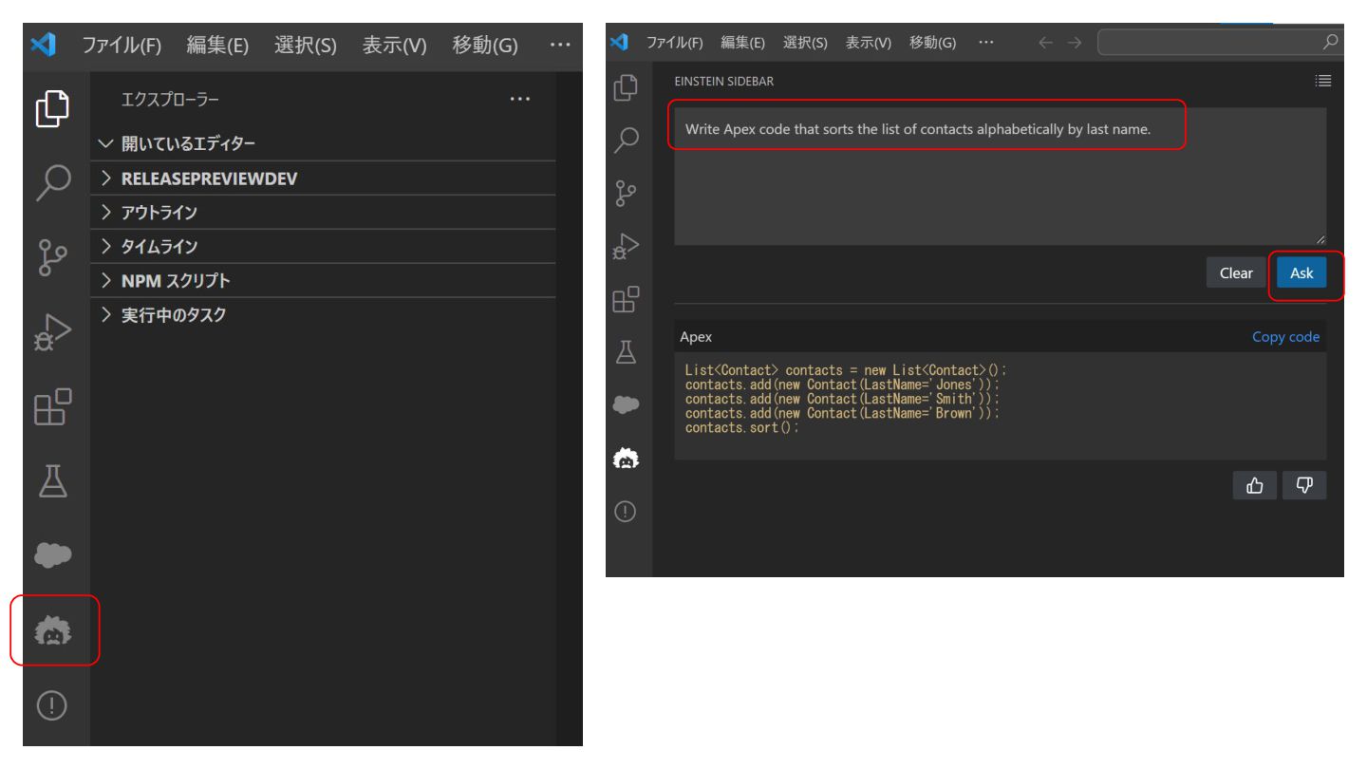Expand RELEASEPREVIEWDEV folder section
The image size is (1367, 769).
[x=323, y=178]
